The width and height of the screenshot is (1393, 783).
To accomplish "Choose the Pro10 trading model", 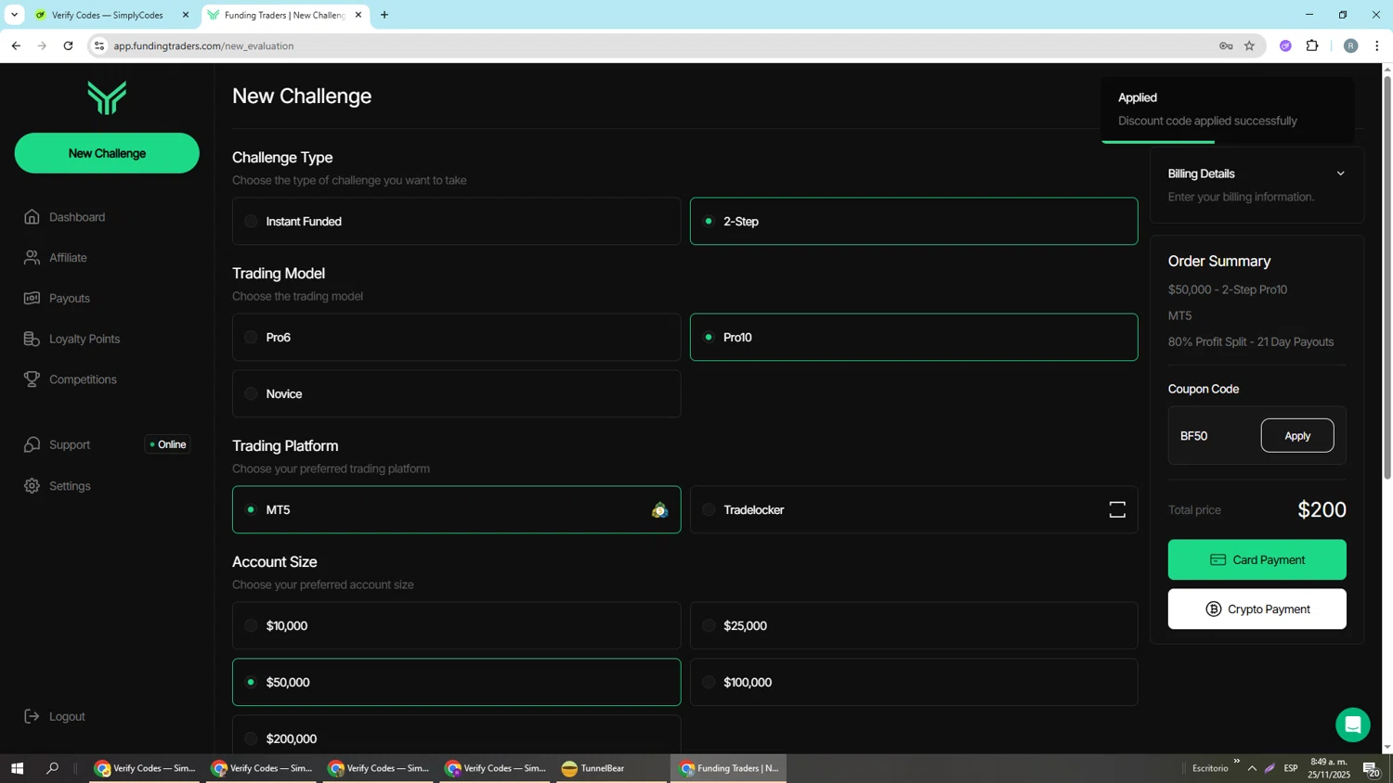I will click(x=914, y=338).
